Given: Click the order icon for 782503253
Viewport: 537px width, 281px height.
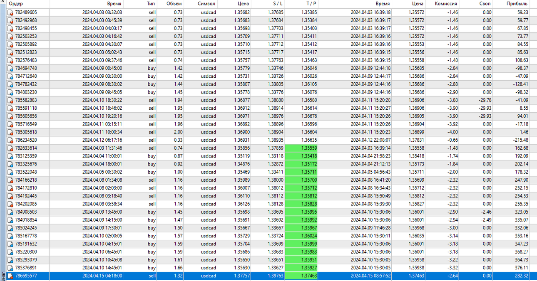Looking at the screenshot, I should pyautogui.click(x=10, y=37).
